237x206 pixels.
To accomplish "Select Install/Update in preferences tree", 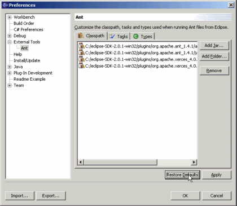I will 27,60.
